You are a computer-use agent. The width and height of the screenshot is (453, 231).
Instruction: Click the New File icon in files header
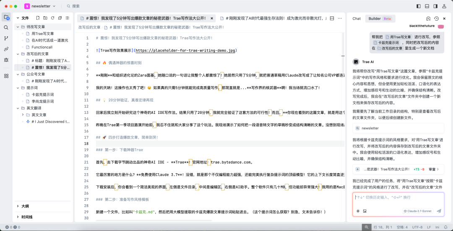(x=38, y=18)
